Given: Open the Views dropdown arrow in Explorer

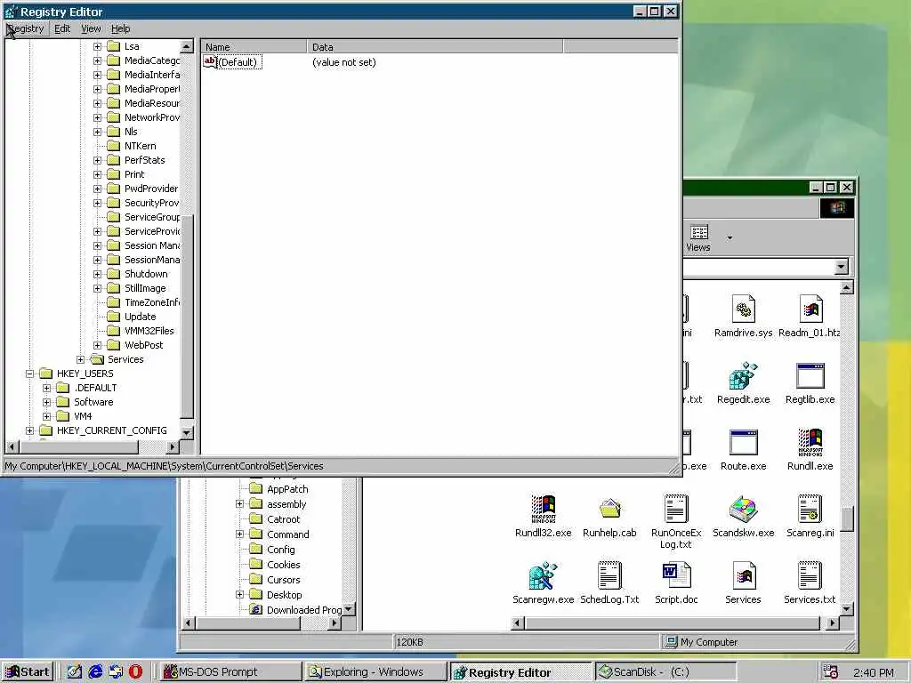Looking at the screenshot, I should [x=730, y=238].
